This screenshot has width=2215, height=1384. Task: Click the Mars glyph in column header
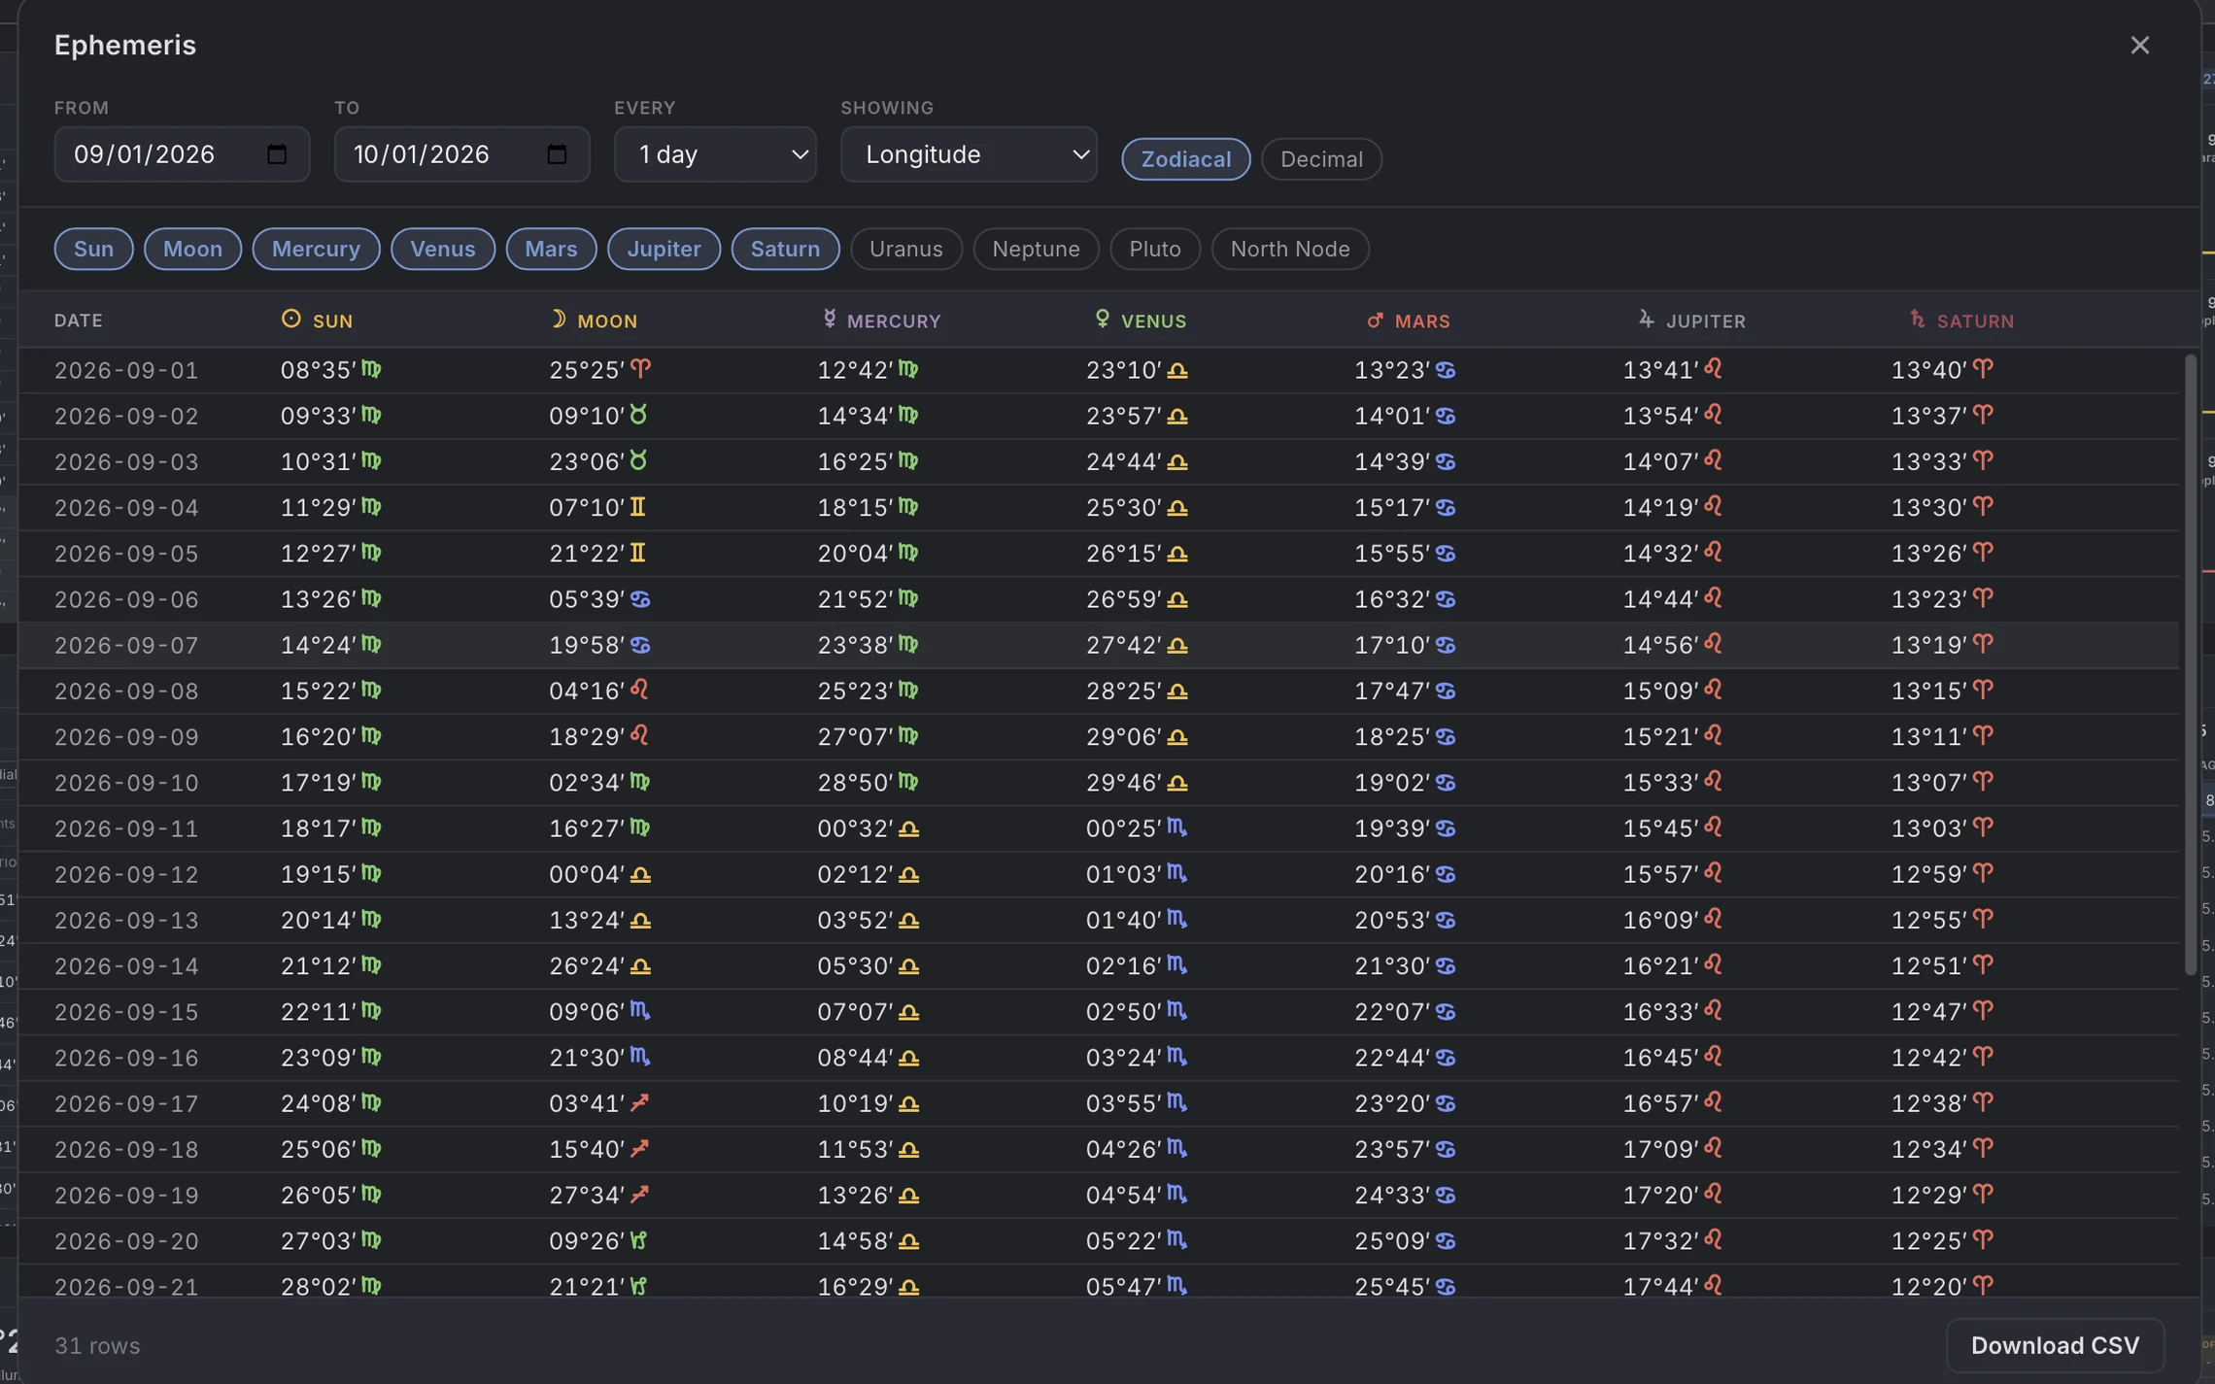coord(1375,320)
